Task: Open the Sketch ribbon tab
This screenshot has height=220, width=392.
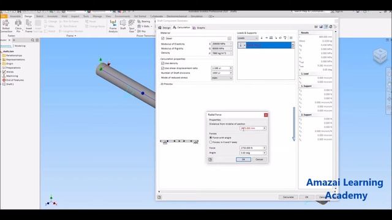Action: click(x=39, y=16)
